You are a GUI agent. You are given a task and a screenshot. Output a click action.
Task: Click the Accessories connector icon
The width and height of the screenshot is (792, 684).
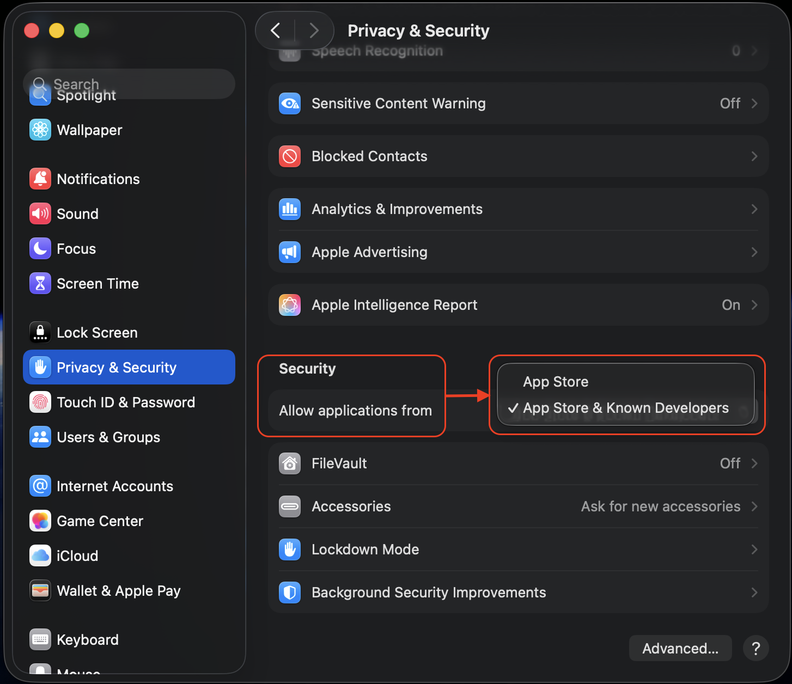click(x=290, y=506)
